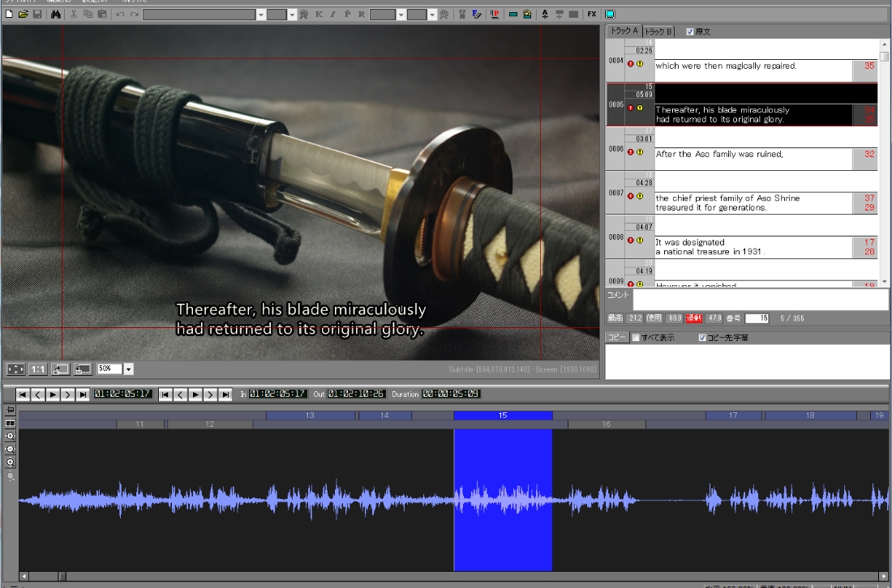The image size is (892, 588).
Task: Click the Out timecode field
Action: click(x=356, y=394)
